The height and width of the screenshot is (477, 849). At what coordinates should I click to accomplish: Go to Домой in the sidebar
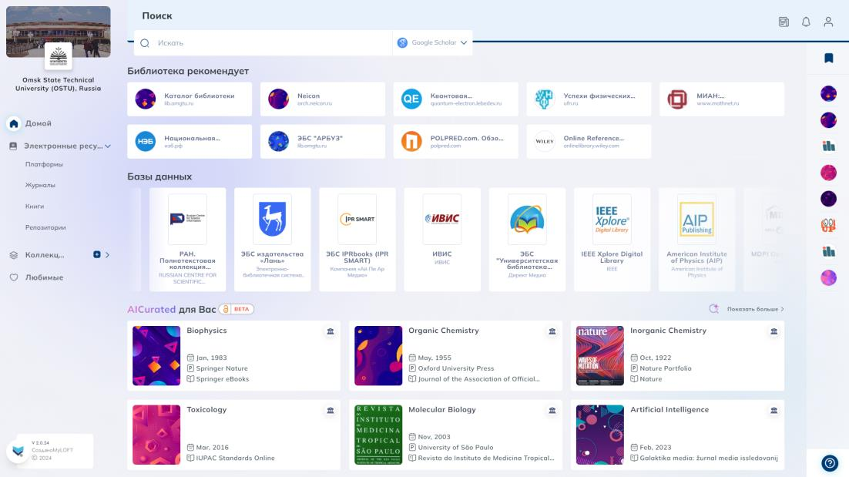click(38, 123)
